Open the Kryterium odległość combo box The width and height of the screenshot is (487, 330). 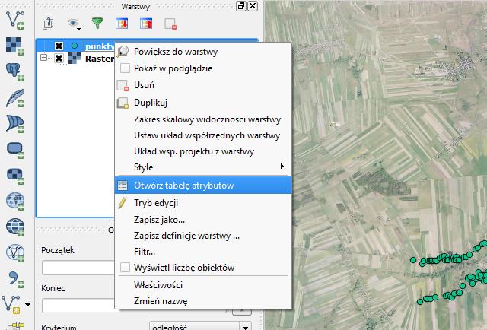[x=200, y=327]
